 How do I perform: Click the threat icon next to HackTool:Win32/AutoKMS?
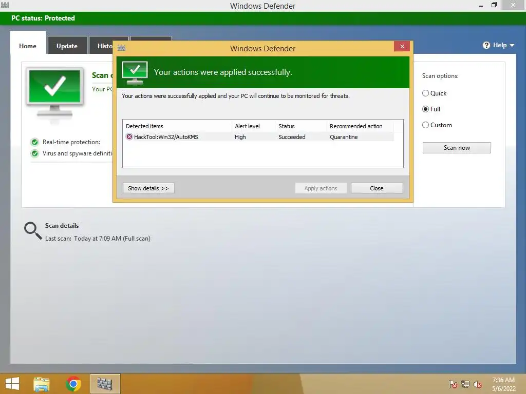coord(129,136)
